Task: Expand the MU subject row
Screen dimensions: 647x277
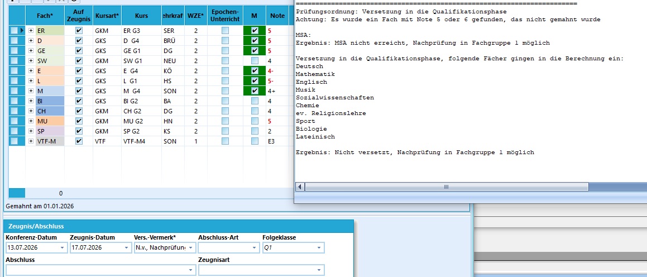Action: pyautogui.click(x=31, y=121)
